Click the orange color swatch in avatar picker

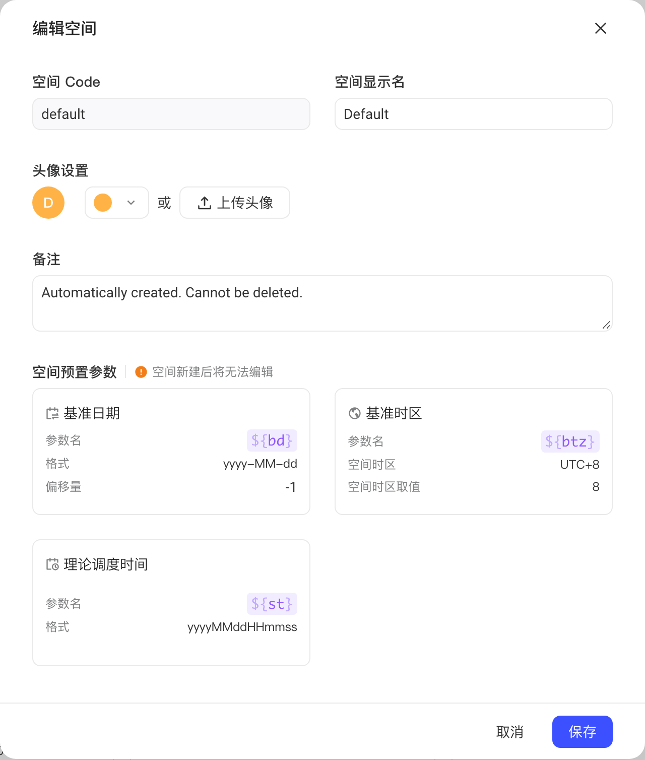pyautogui.click(x=103, y=203)
